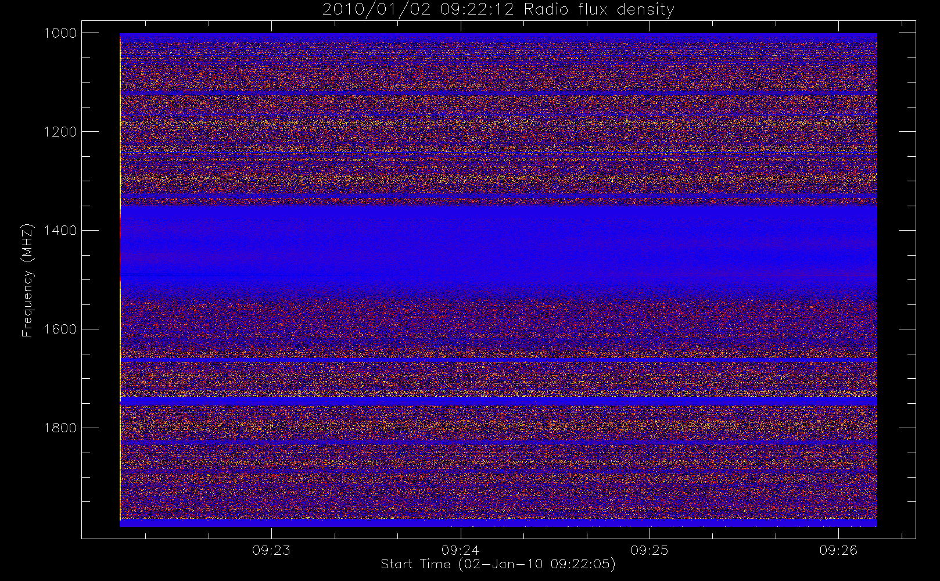Viewport: 940px width, 581px height.
Task: Click the 1800 frequency tick label
Action: (x=60, y=428)
